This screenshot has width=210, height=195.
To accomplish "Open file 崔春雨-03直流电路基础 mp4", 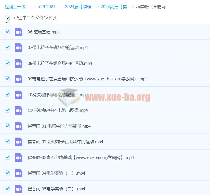I will (81, 157).
